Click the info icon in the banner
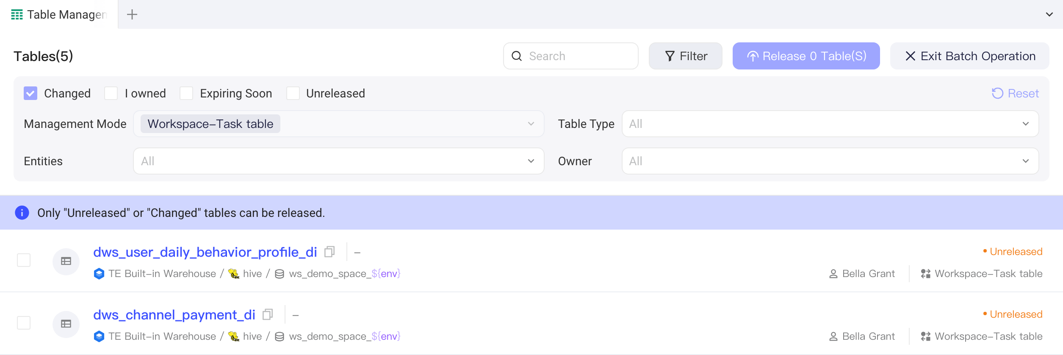Image resolution: width=1063 pixels, height=355 pixels. click(22, 213)
